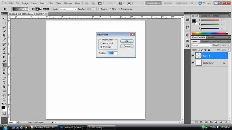Open the Info panel icon
Viewport: 232px width, 130px height.
[x=187, y=46]
